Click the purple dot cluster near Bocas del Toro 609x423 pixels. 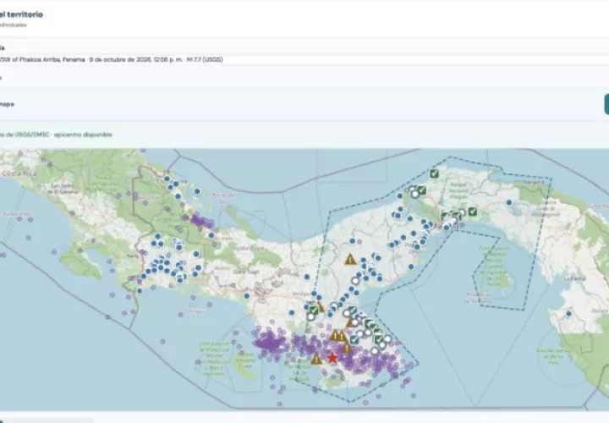[201, 222]
